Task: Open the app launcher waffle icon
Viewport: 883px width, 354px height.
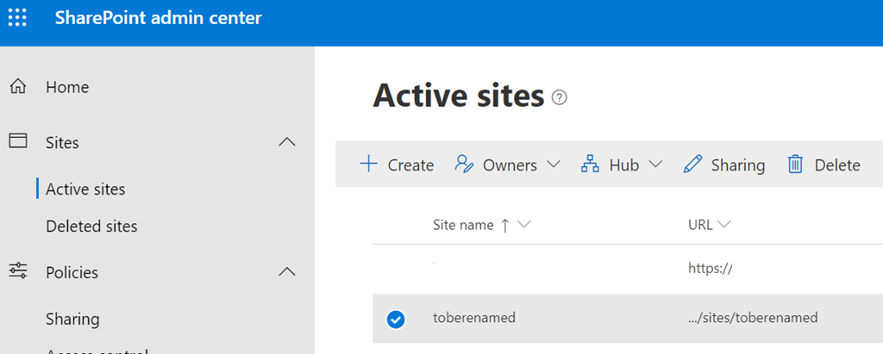Action: 17,17
